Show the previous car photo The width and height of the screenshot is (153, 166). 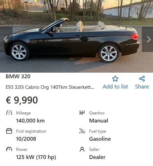click(6, 39)
